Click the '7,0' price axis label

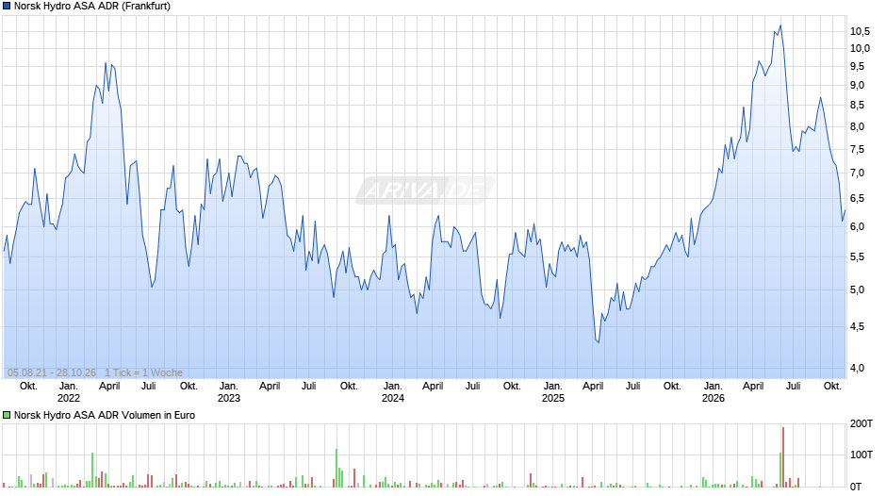[x=857, y=174]
